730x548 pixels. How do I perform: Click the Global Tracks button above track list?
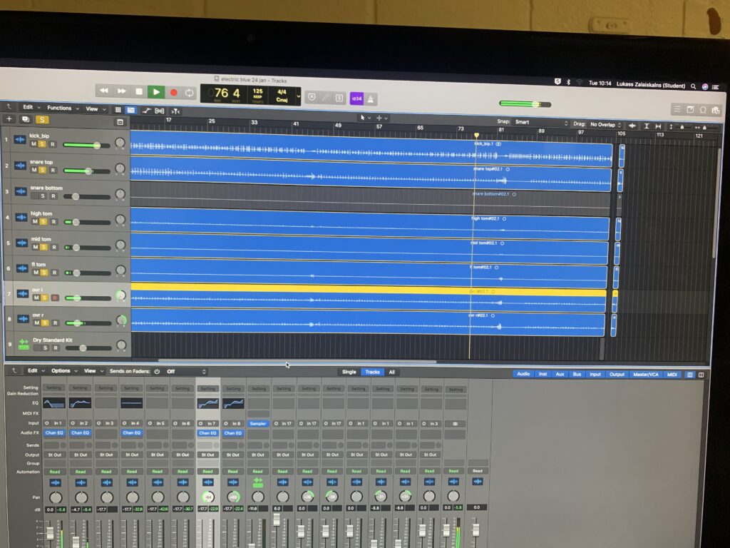(120, 122)
